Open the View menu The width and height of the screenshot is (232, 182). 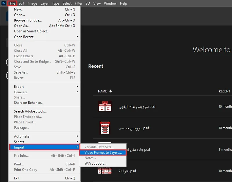[x=97, y=3]
